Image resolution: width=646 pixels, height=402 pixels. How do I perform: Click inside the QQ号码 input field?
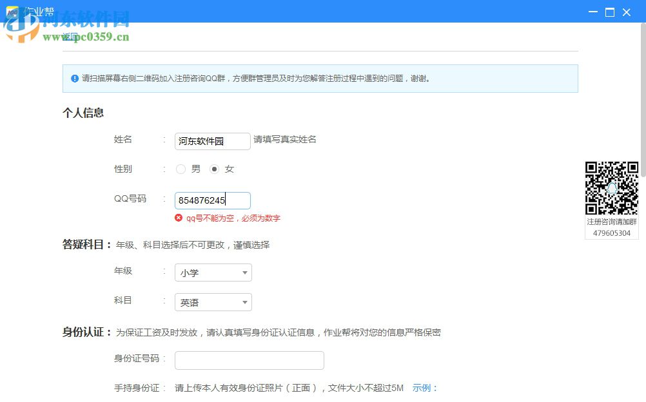pos(212,200)
